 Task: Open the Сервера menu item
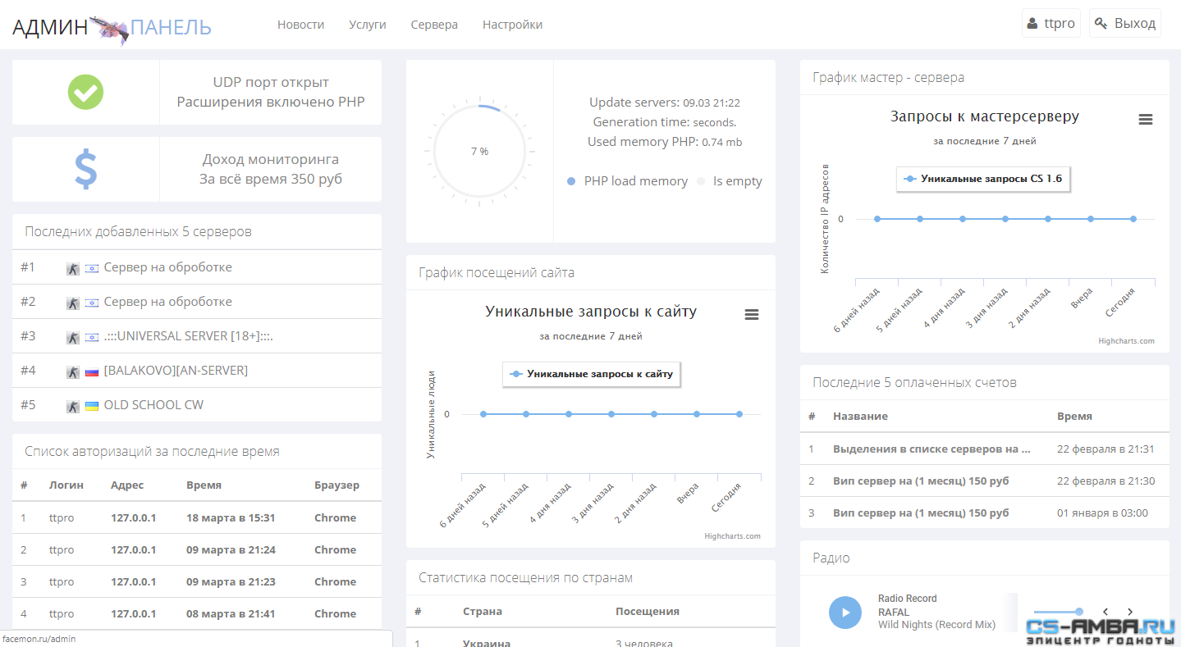(x=434, y=25)
